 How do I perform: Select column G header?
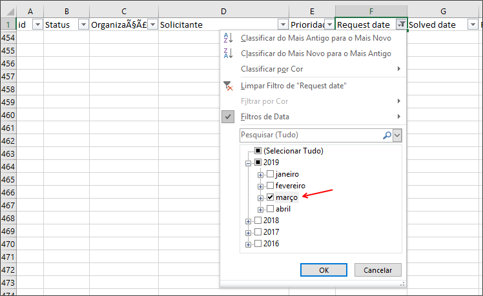pos(443,12)
